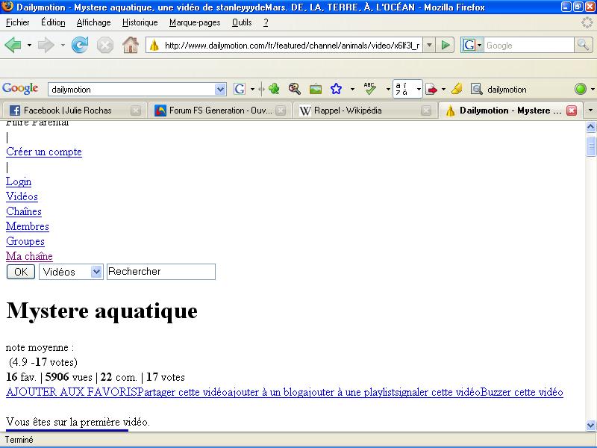Expand the Google toolbar search history dropdown

coord(220,90)
